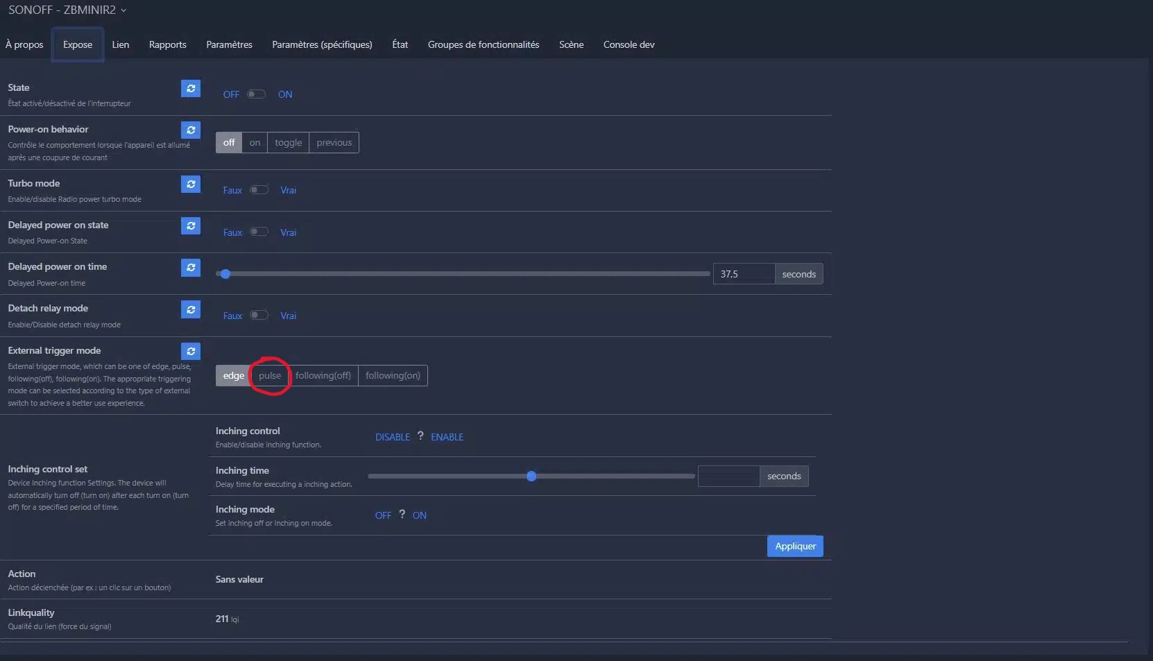Click the Inching control question mark
The width and height of the screenshot is (1153, 661).
coord(420,436)
